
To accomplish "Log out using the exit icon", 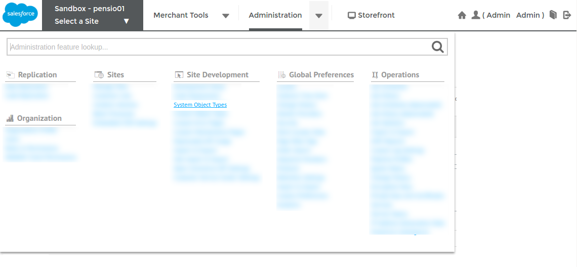I will tap(567, 15).
